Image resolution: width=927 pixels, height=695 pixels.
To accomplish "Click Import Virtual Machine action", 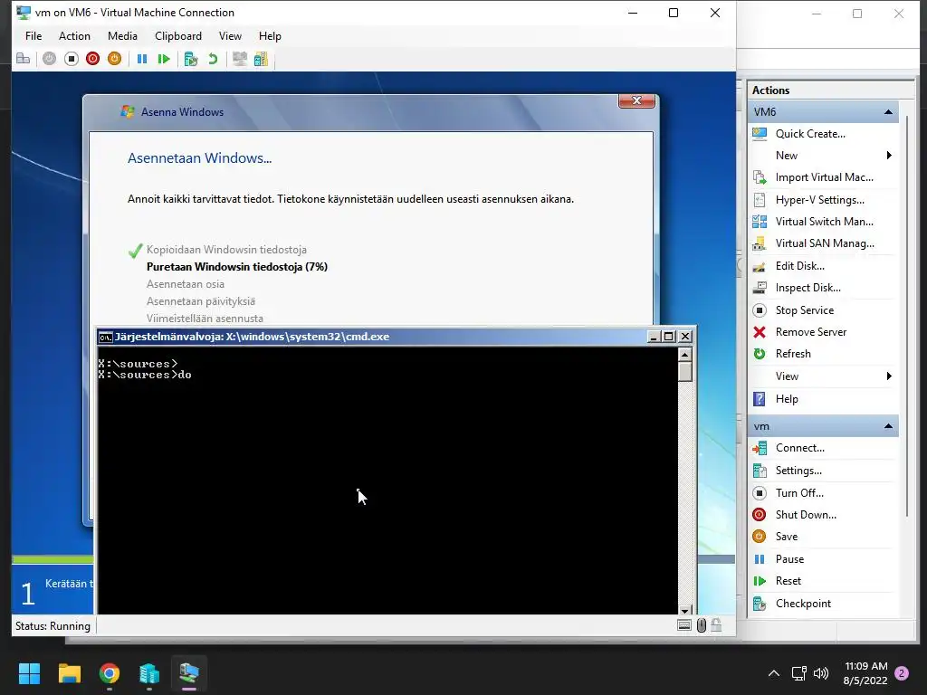I will tap(824, 177).
